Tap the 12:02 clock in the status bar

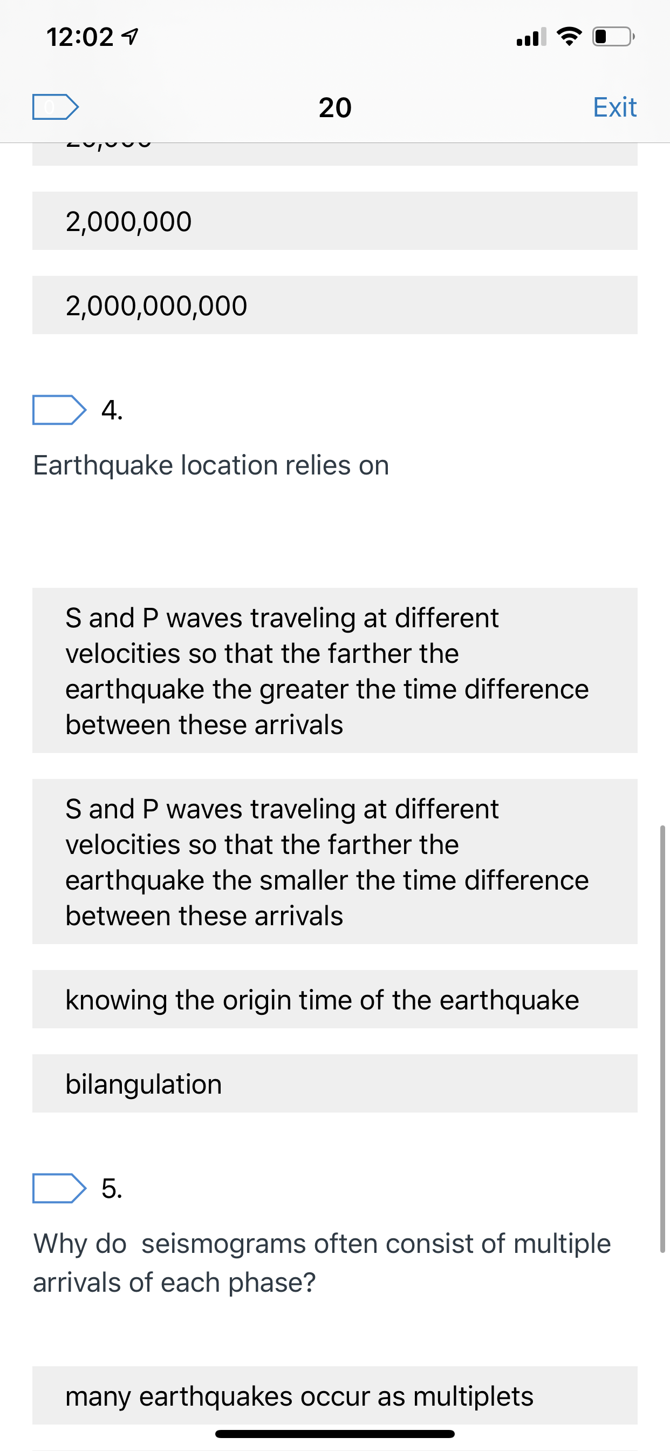coord(80,37)
